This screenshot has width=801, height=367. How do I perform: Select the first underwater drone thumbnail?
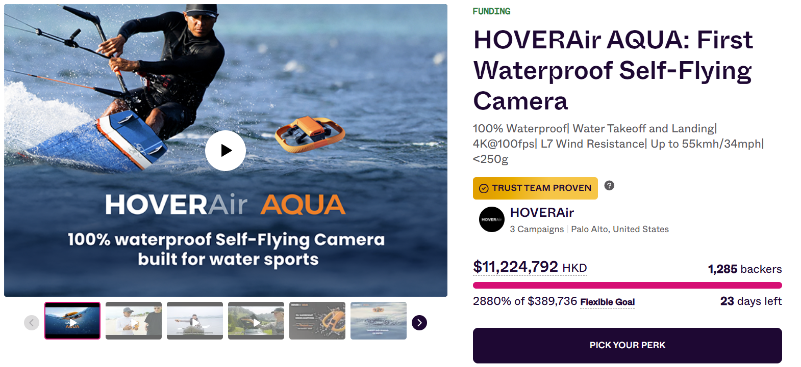click(72, 321)
